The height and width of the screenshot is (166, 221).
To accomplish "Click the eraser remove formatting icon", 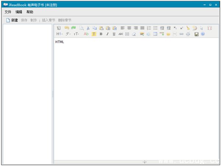I will [x=134, y=34].
